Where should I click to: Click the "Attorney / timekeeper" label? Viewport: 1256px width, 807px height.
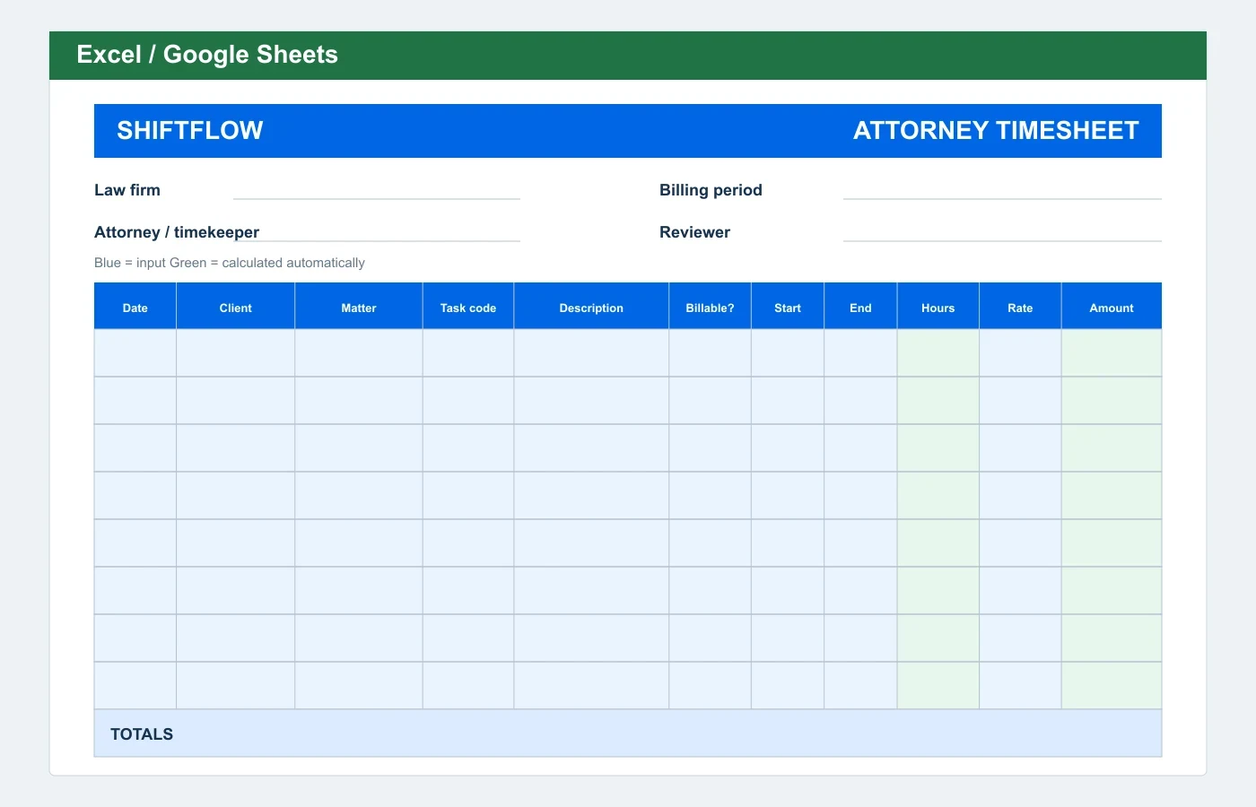coord(177,232)
